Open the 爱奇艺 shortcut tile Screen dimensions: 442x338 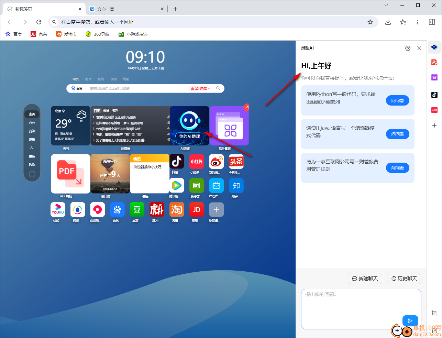coord(197,186)
